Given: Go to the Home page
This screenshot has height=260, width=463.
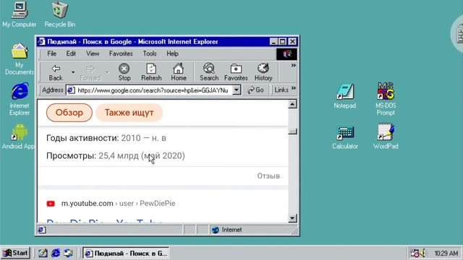Looking at the screenshot, I should 179,72.
